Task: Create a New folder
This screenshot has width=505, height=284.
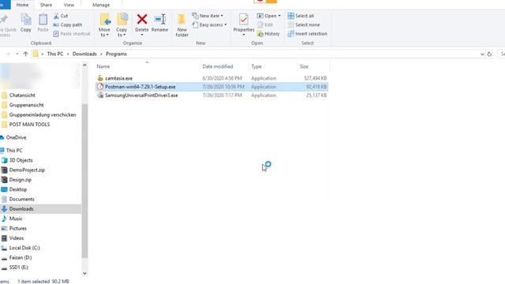Action: click(x=182, y=25)
